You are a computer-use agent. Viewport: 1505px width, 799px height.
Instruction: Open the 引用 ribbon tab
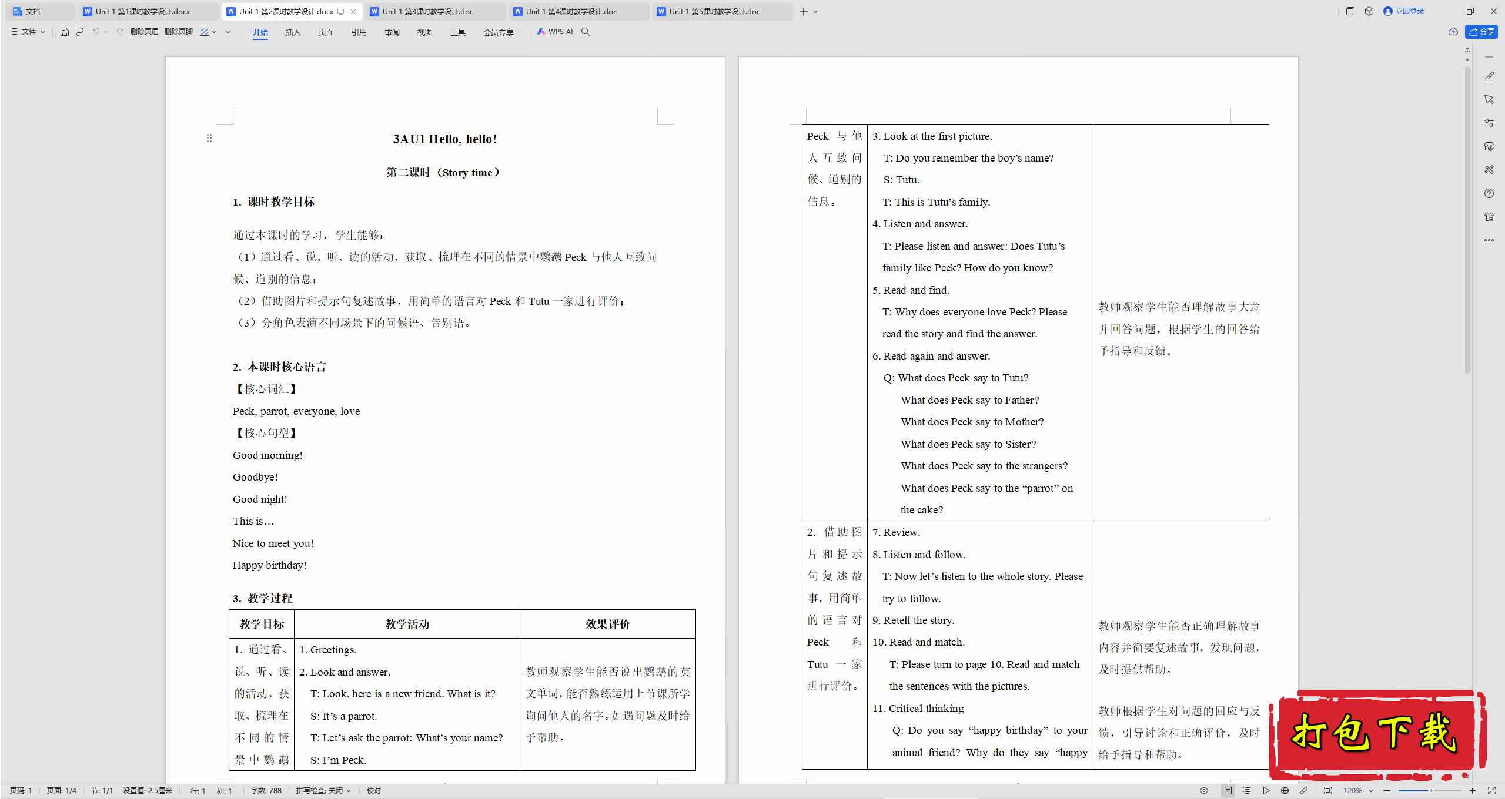[x=359, y=32]
